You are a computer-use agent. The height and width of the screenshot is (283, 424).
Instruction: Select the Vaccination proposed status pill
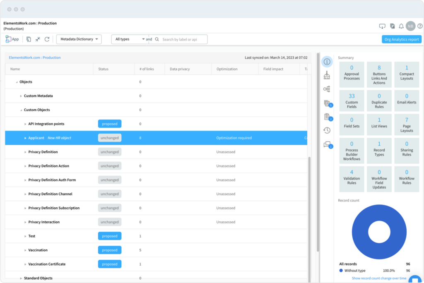tap(109, 250)
